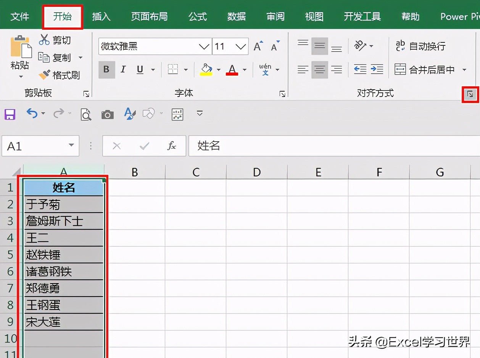The width and height of the screenshot is (480, 358).
Task: Open the copy options dropdown arrow
Action: click(81, 58)
